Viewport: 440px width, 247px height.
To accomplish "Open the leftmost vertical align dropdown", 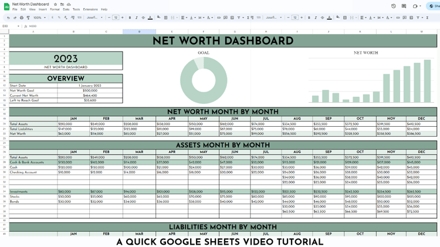I will point(192,18).
